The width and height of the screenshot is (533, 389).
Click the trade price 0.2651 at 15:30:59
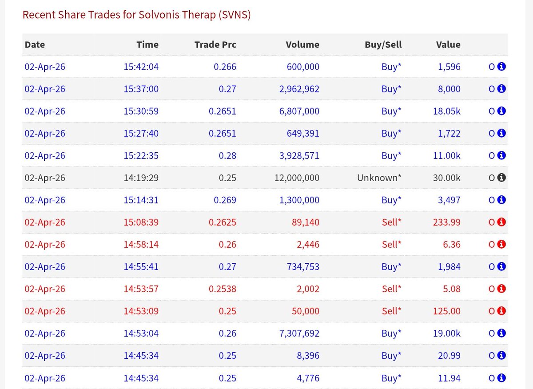[223, 111]
